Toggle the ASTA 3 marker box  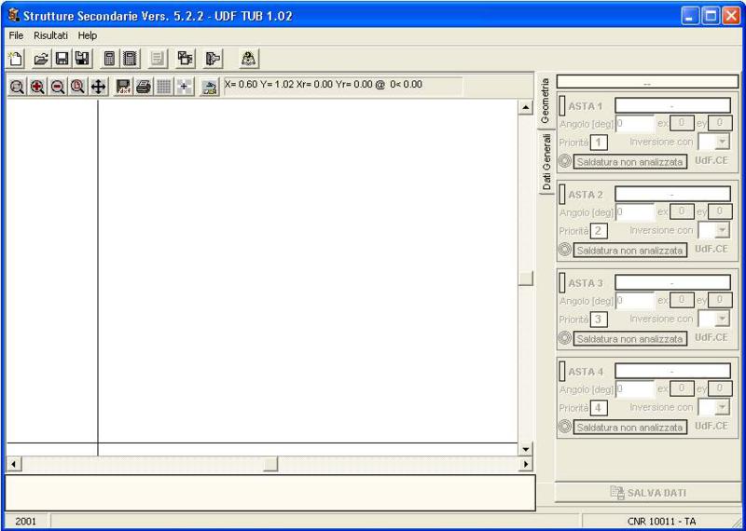562,283
